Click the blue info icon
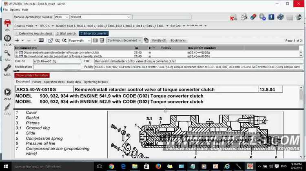This screenshot has width=306, height=171. point(271,17)
